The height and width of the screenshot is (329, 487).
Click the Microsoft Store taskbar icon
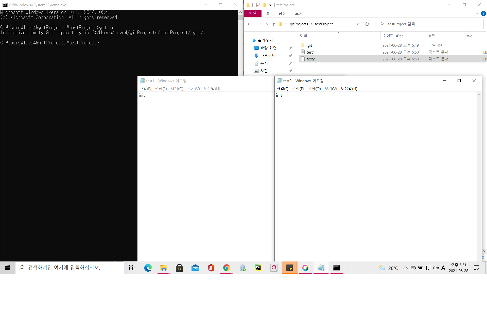[x=179, y=268]
